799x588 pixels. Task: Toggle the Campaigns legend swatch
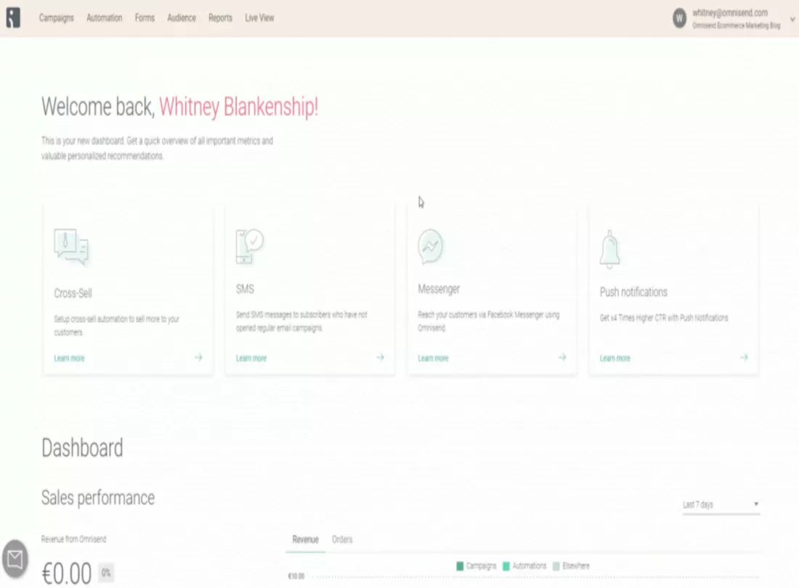coord(460,565)
